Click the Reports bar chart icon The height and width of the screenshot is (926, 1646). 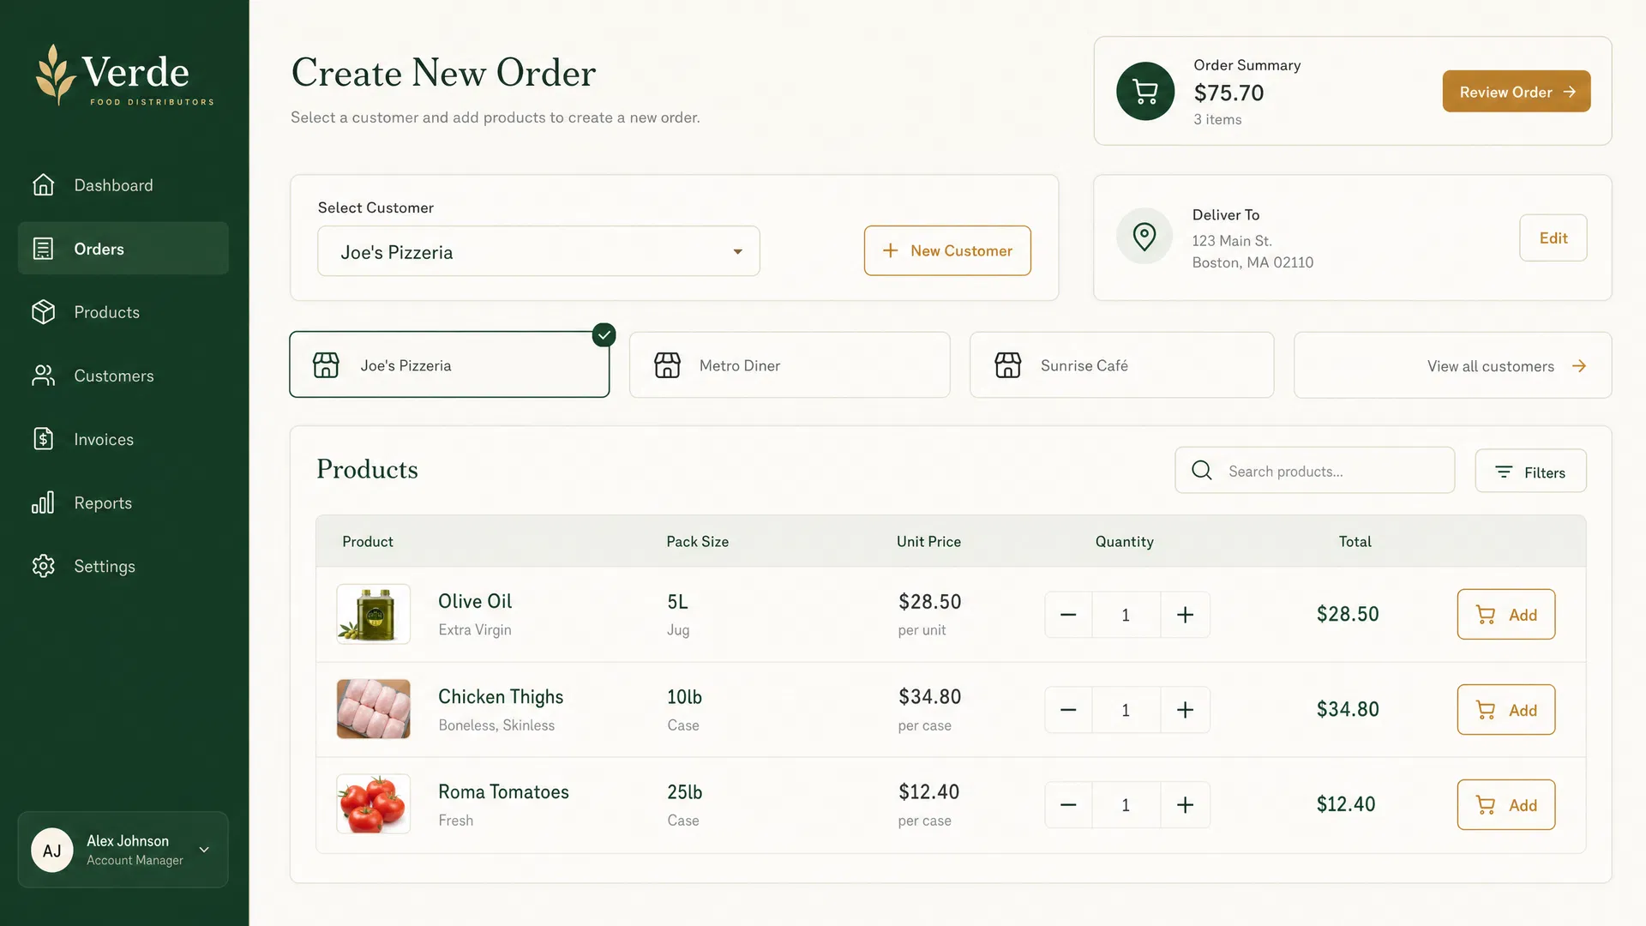click(43, 502)
